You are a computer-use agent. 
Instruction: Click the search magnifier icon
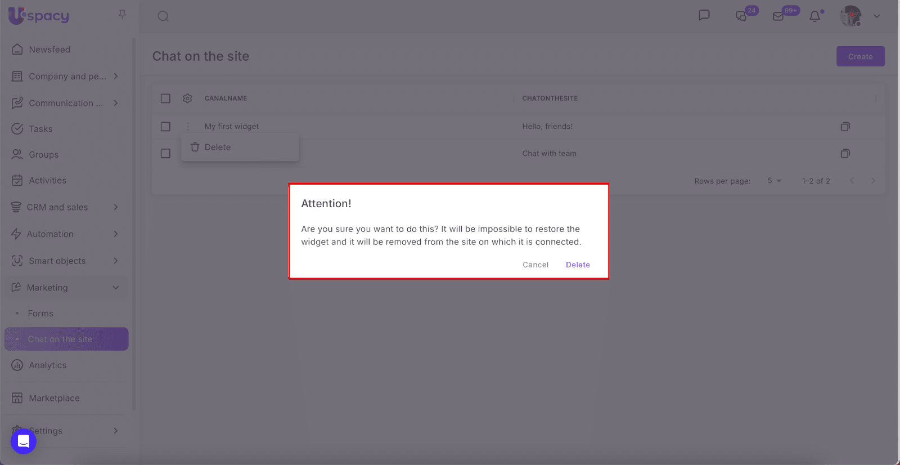click(x=163, y=16)
